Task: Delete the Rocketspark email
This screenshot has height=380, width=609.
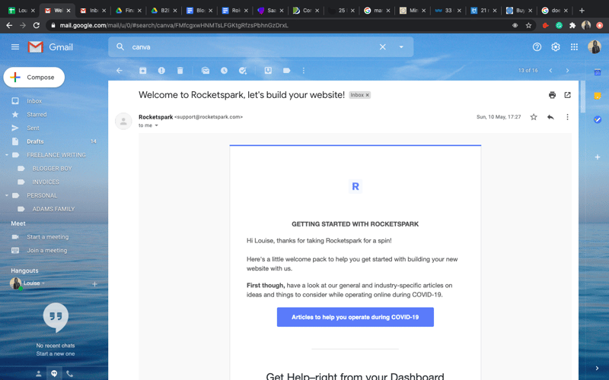Action: [180, 71]
